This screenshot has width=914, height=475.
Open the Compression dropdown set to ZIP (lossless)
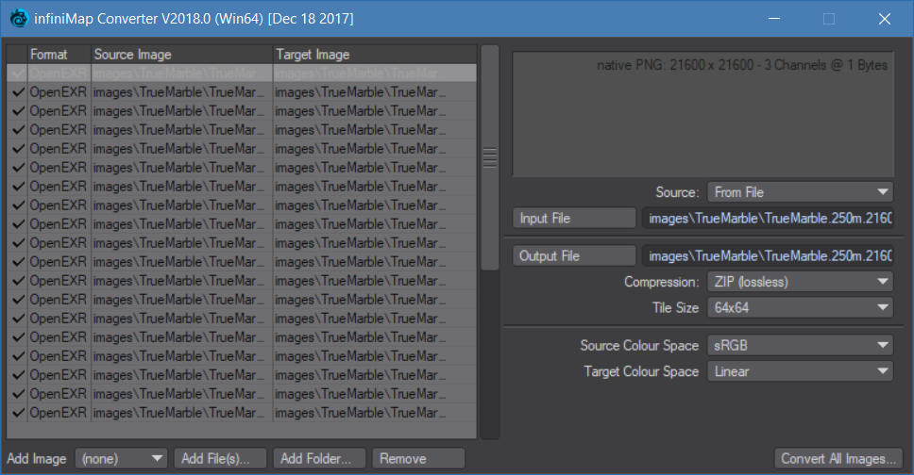(800, 282)
